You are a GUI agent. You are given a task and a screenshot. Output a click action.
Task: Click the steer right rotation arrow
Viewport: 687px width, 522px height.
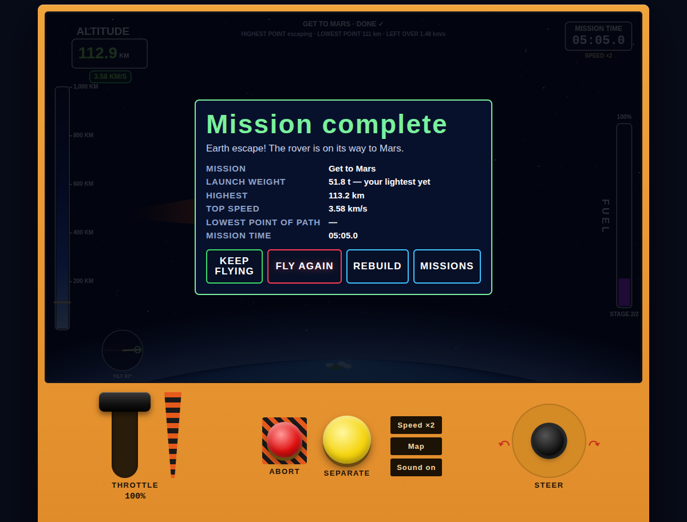coord(594,444)
